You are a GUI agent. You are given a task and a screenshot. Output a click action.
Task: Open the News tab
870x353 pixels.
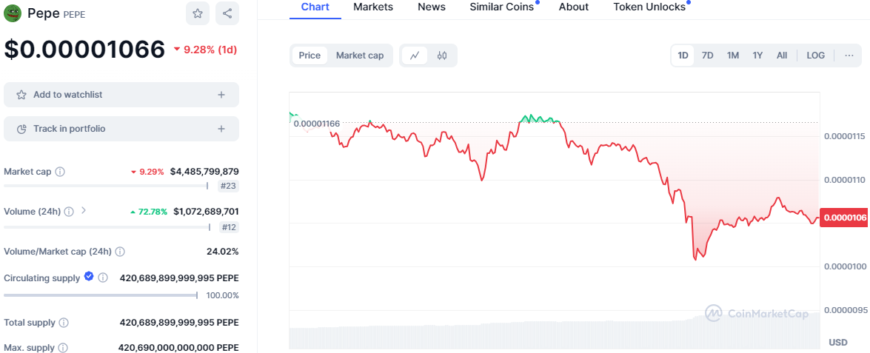[431, 7]
